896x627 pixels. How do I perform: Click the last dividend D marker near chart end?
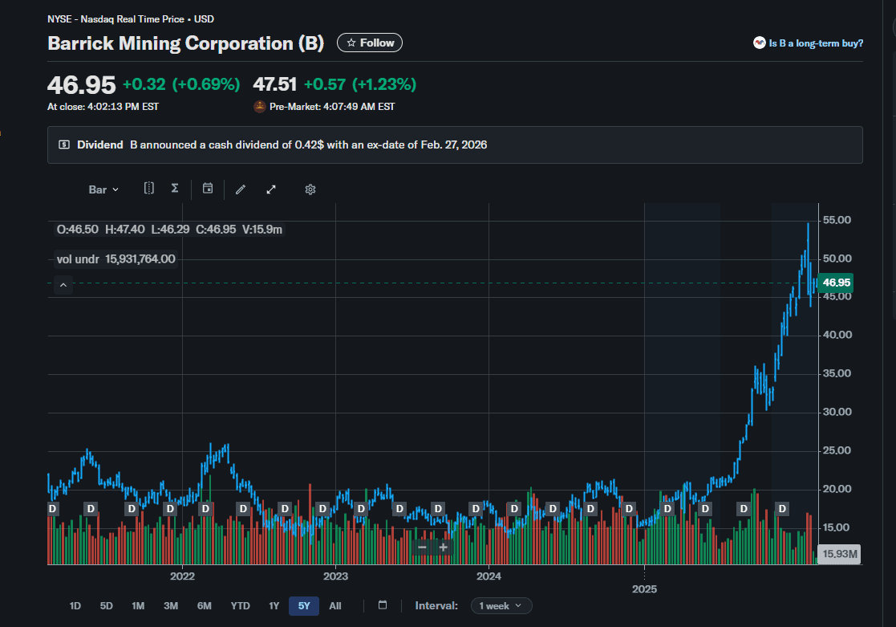782,508
